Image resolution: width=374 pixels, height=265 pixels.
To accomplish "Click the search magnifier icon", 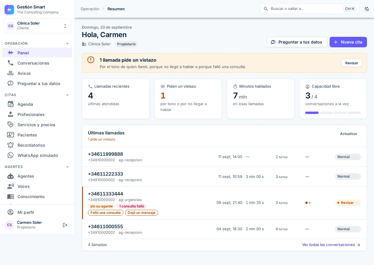I will coord(266,9).
